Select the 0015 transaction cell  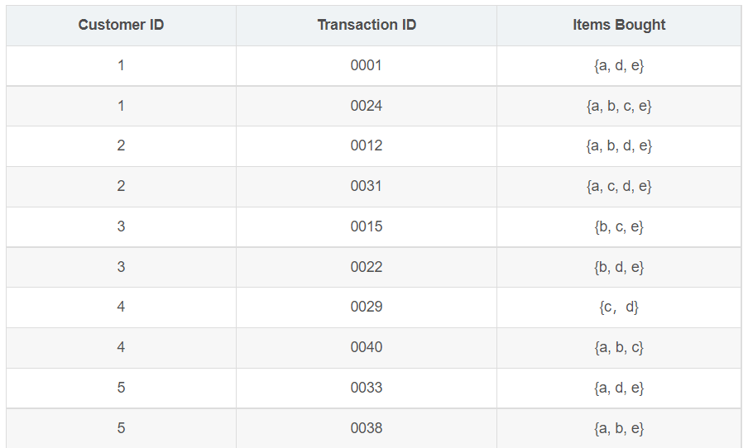tap(367, 226)
